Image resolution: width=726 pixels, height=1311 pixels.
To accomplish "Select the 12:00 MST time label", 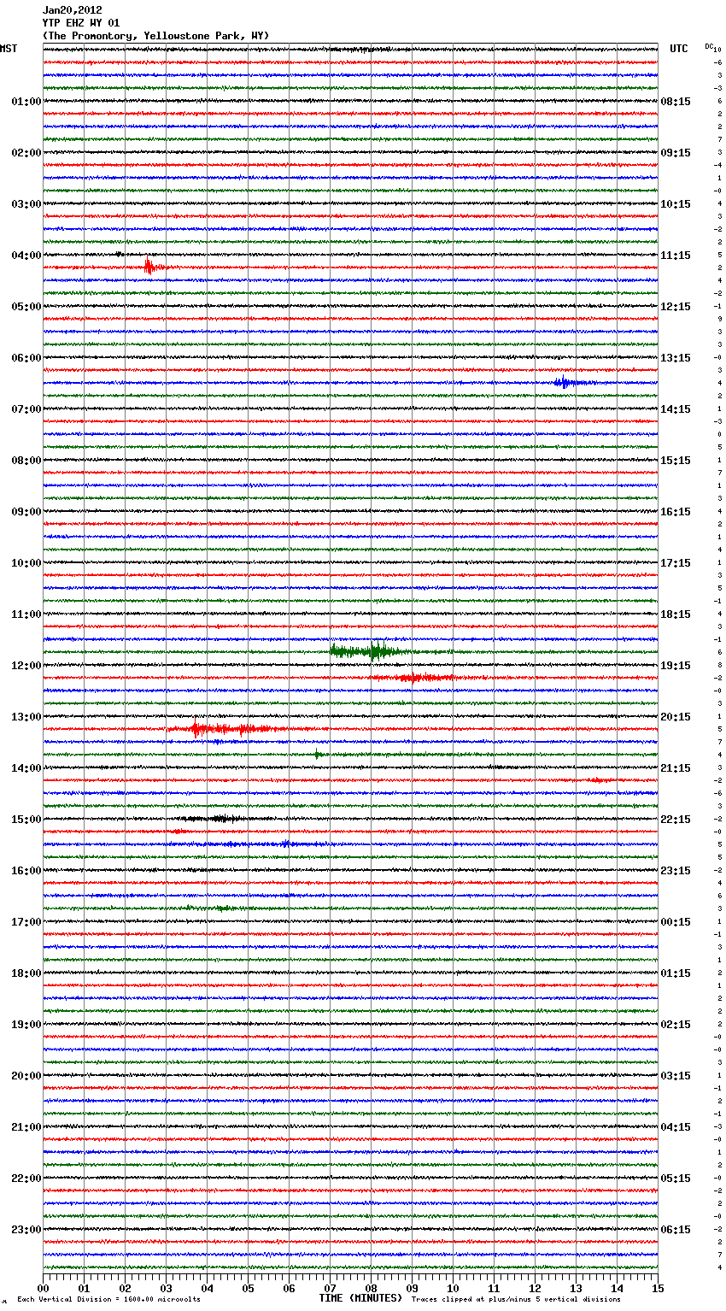I will [26, 666].
